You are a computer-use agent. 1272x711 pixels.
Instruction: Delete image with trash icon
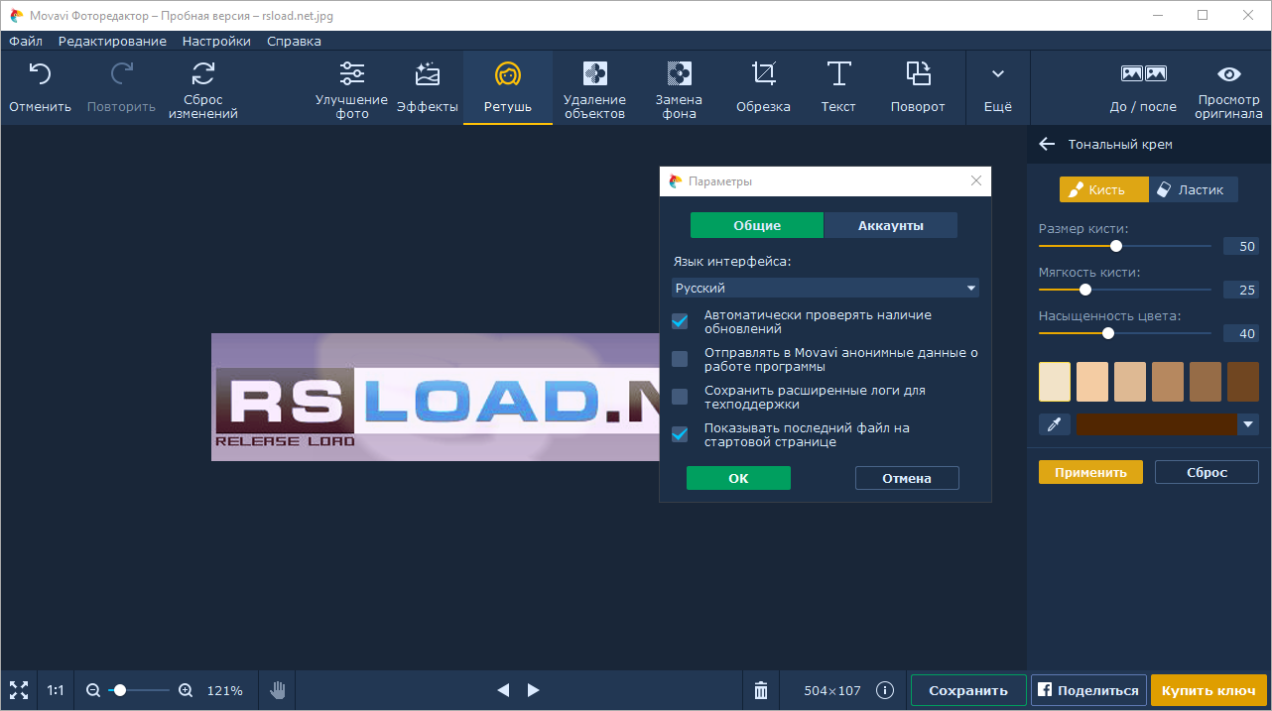[x=761, y=690]
